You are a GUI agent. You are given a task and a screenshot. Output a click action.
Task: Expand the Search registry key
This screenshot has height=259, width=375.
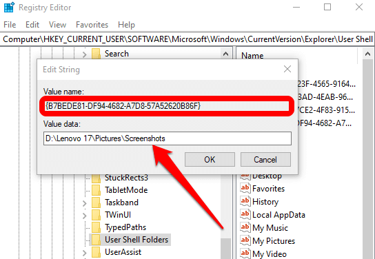coord(84,54)
